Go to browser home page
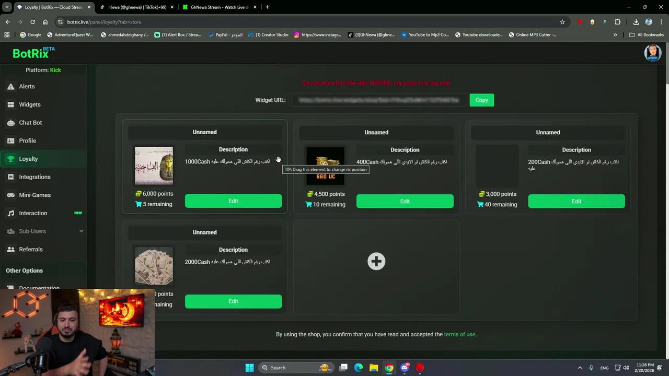The image size is (669, 376). point(45,22)
